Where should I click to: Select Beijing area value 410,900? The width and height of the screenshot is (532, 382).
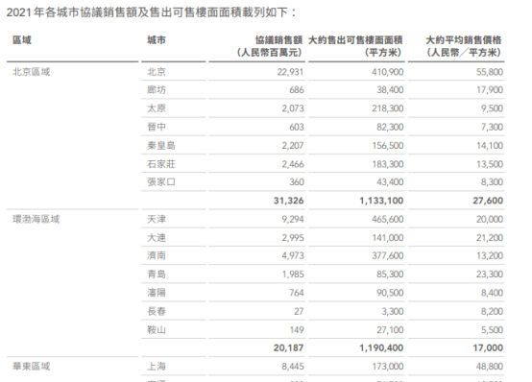[x=387, y=72]
